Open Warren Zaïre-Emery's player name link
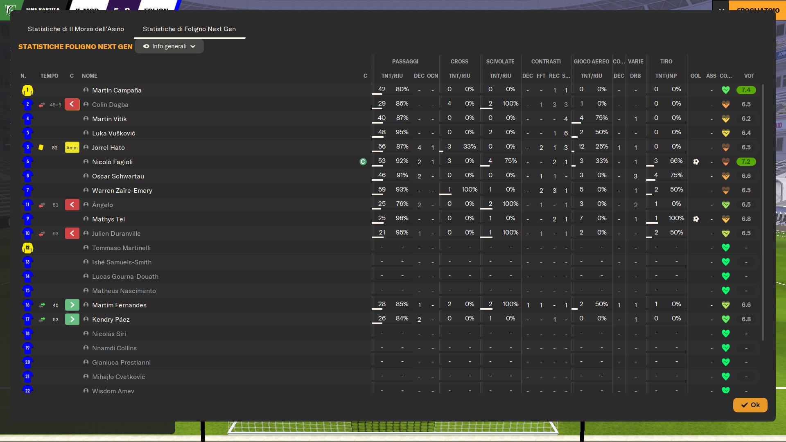The width and height of the screenshot is (786, 442). coord(122,190)
